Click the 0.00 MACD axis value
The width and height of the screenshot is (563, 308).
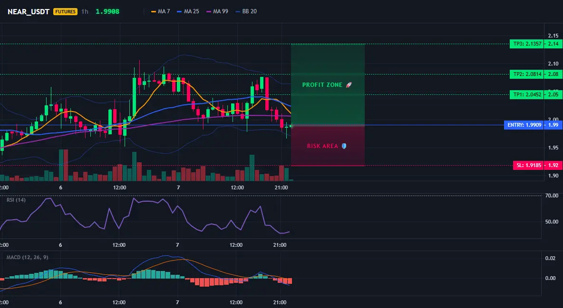[550, 278]
